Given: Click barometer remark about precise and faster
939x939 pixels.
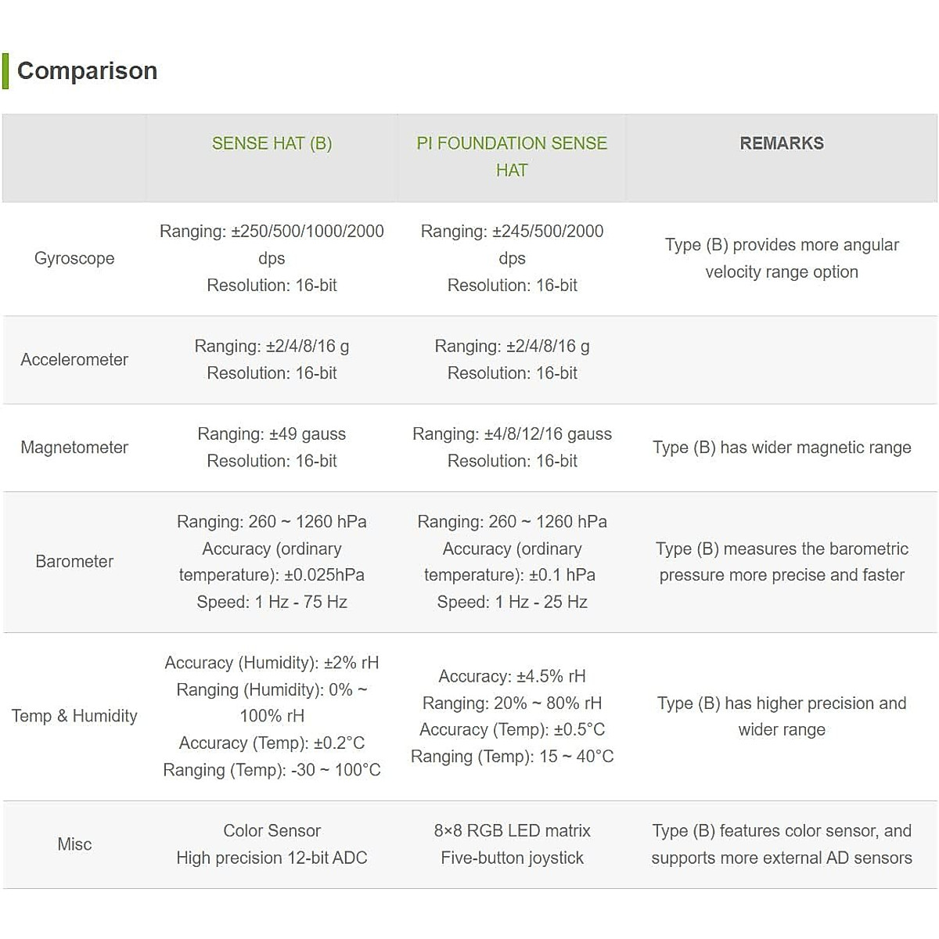Looking at the screenshot, I should tap(781, 562).
